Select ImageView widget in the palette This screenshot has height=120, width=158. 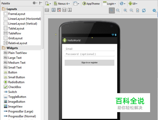[13, 106]
